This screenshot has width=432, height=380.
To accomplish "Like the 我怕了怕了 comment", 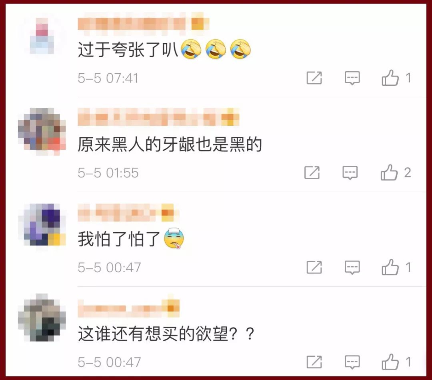I will [x=390, y=267].
